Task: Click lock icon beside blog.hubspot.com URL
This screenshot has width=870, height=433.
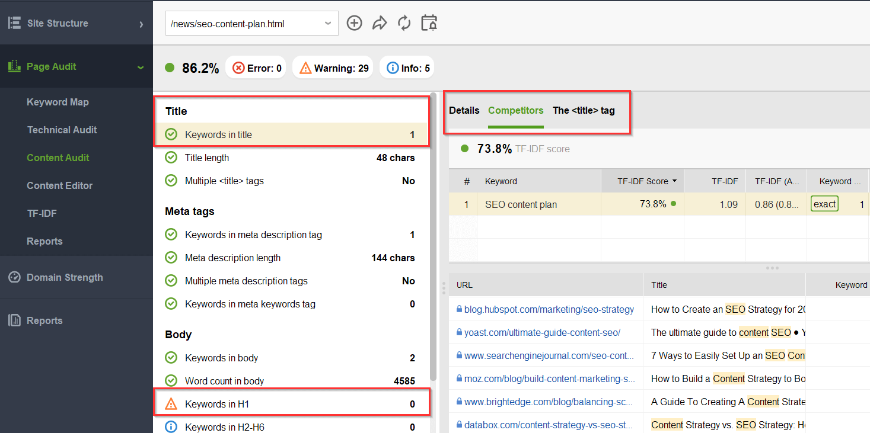Action: coord(459,309)
